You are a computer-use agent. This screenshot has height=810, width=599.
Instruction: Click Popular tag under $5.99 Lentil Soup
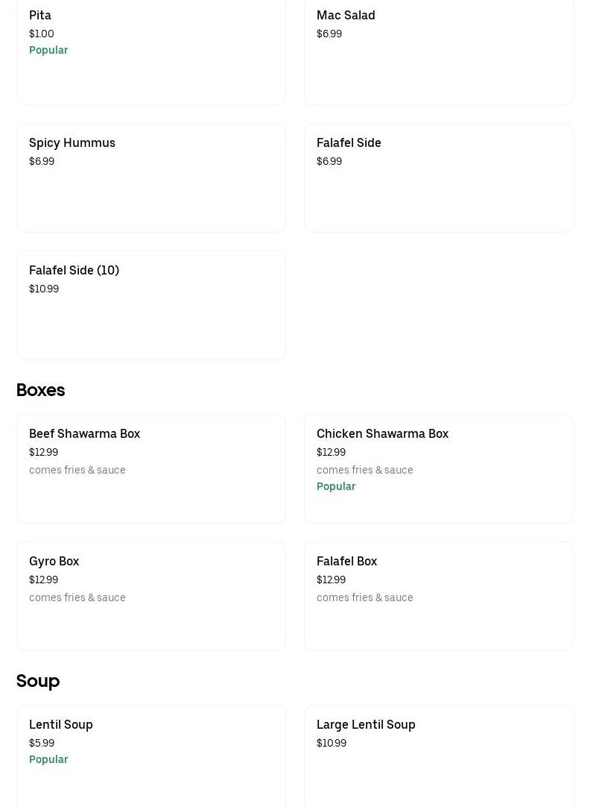pos(48,760)
